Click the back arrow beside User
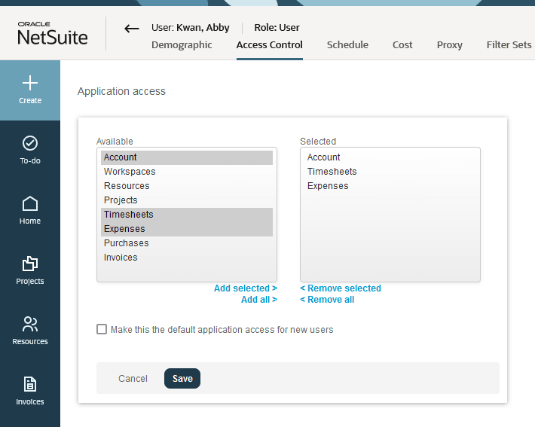The height and width of the screenshot is (427, 535). coord(132,29)
